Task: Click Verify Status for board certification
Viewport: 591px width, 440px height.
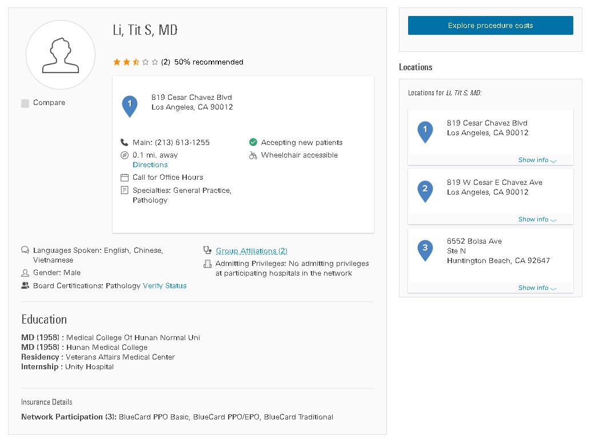Action: pyautogui.click(x=165, y=286)
